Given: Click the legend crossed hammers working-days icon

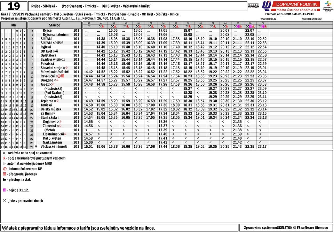Looking at the screenshot, I should tap(4, 201).
